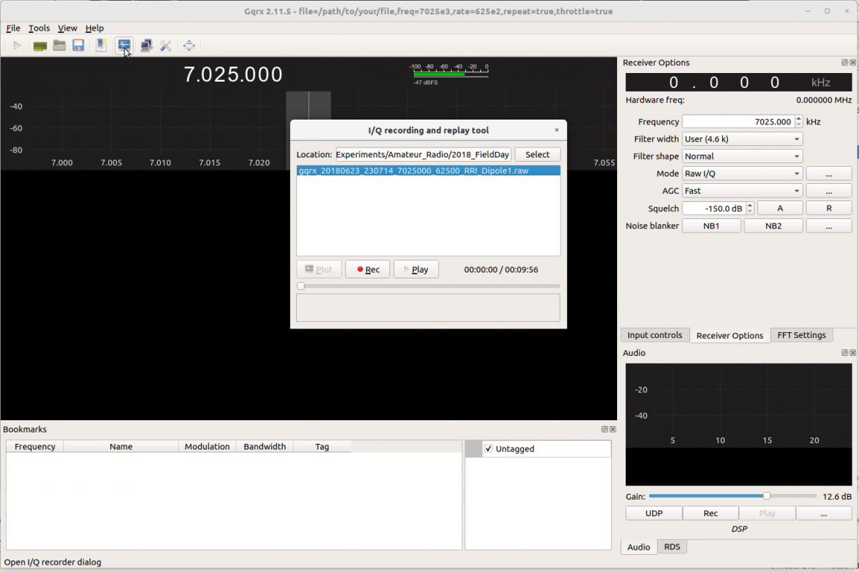Open the AGC dropdown set to Fast
859x572 pixels.
coord(742,190)
